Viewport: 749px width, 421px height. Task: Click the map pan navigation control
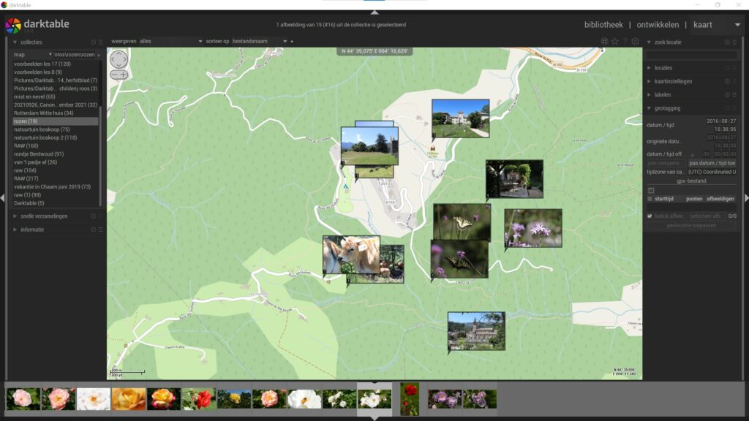click(x=118, y=58)
